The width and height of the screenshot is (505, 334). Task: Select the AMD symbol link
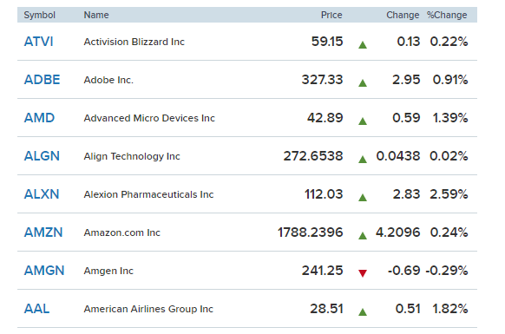pyautogui.click(x=39, y=118)
